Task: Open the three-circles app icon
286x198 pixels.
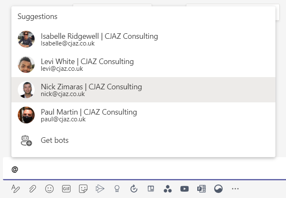Action: point(168,189)
